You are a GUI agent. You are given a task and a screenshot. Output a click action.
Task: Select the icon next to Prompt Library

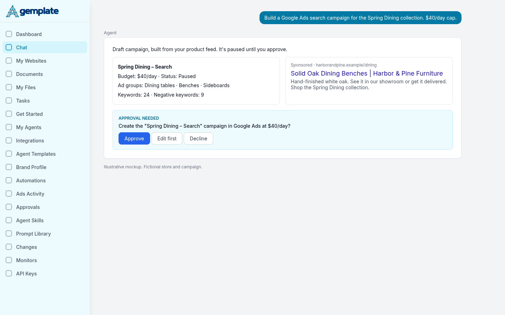click(x=9, y=233)
